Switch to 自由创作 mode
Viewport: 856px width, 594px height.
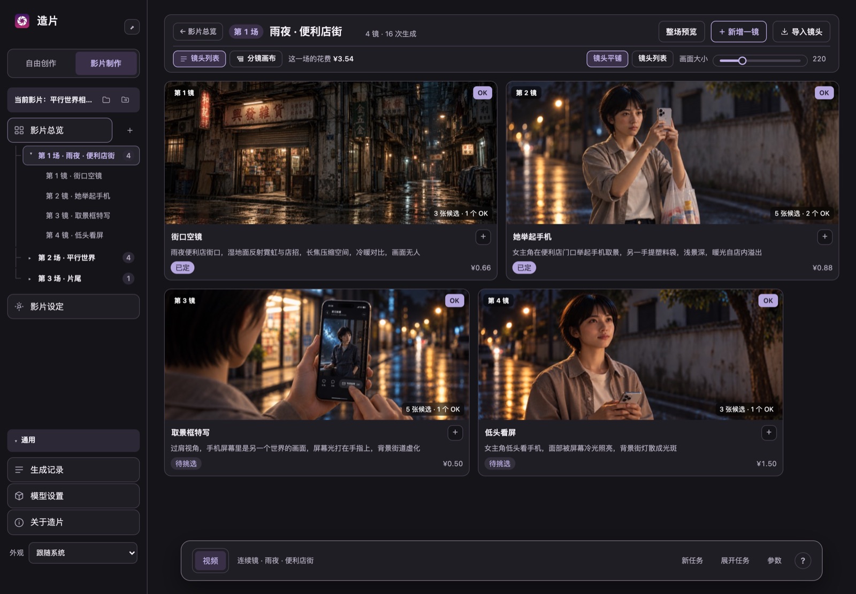point(41,63)
